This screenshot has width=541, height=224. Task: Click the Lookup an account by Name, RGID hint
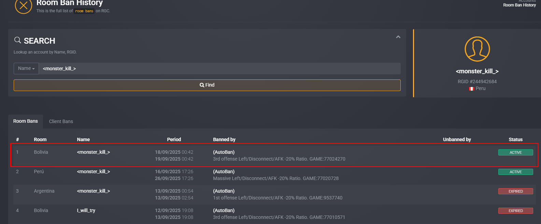click(45, 52)
